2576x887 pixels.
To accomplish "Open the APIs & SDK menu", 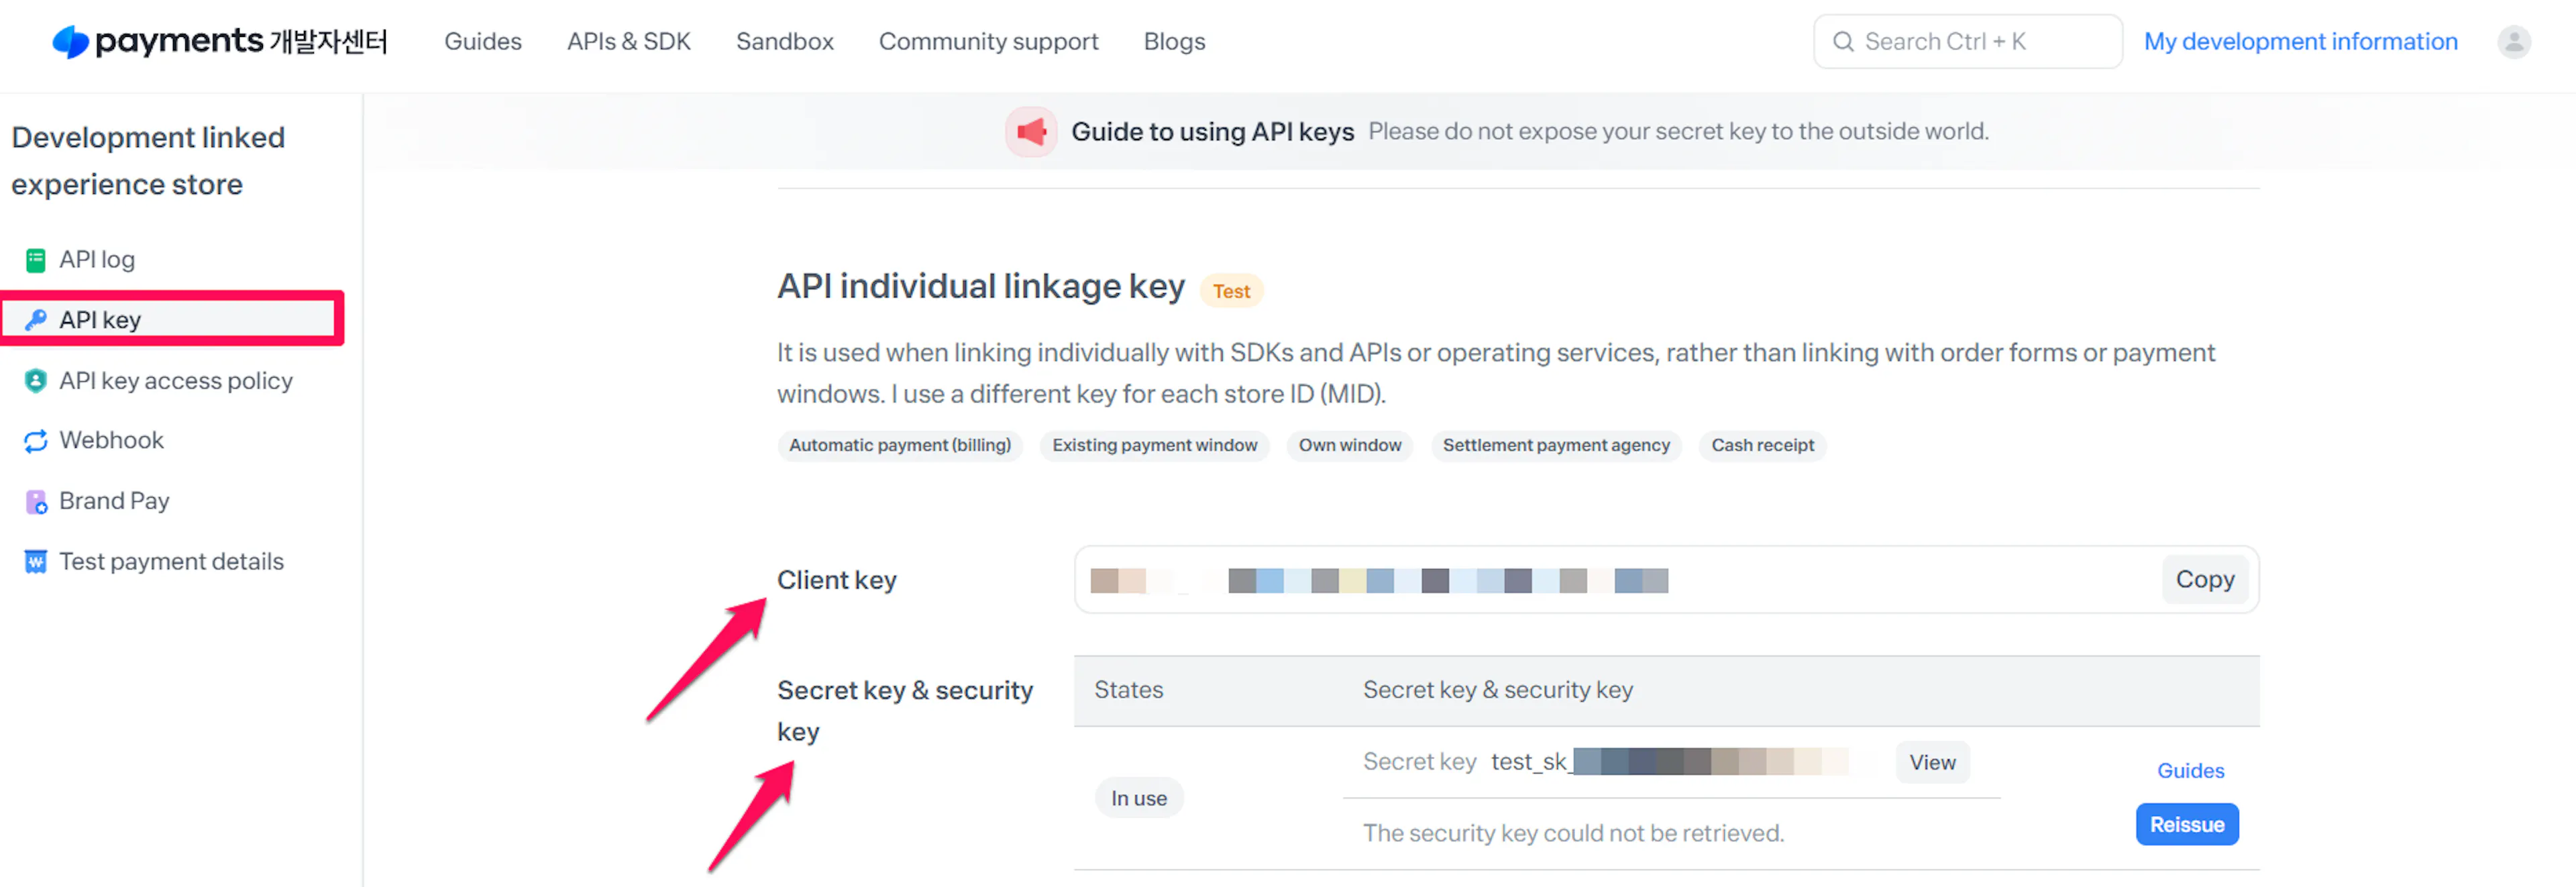I will coord(629,42).
